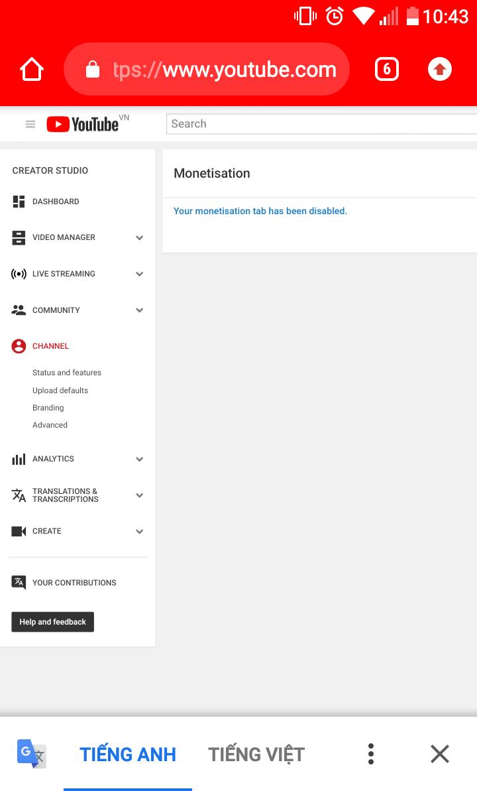The width and height of the screenshot is (477, 791).
Task: Click the Live Streaming broadcast icon
Action: (19, 274)
